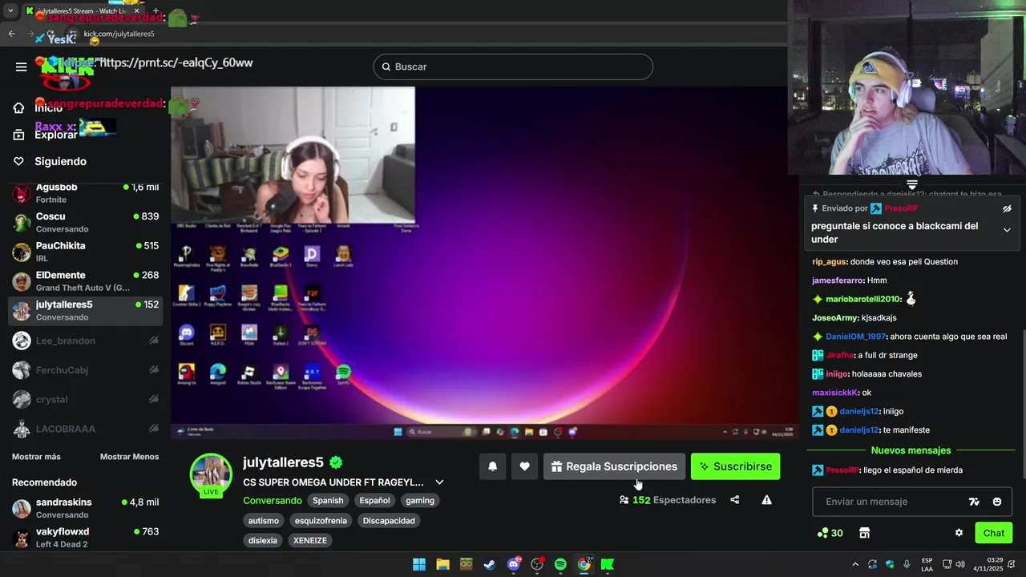Click username mariobarotelli2010 in chat
The height and width of the screenshot is (577, 1026).
coord(863,299)
